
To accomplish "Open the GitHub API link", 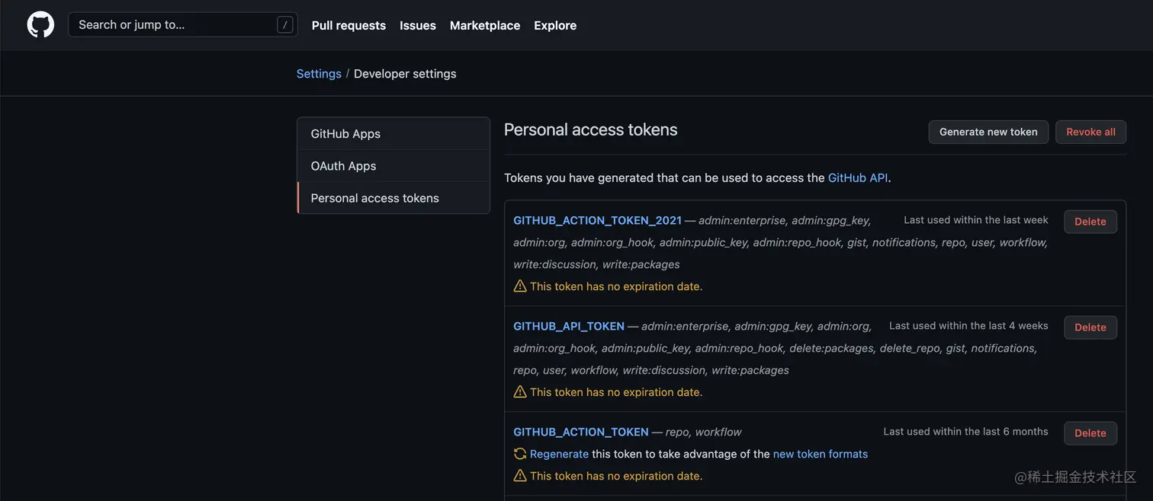I will click(858, 177).
